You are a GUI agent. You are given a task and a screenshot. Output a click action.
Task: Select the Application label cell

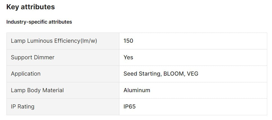click(x=63, y=74)
